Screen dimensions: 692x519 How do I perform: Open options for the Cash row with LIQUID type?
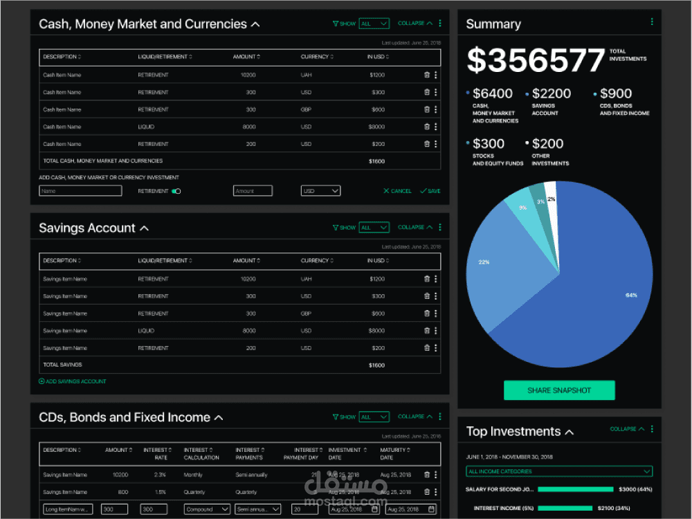435,127
